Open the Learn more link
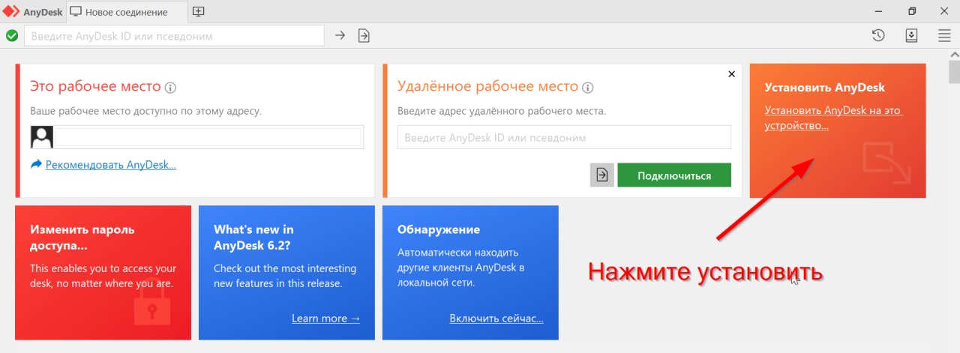The height and width of the screenshot is (353, 960). [x=325, y=319]
